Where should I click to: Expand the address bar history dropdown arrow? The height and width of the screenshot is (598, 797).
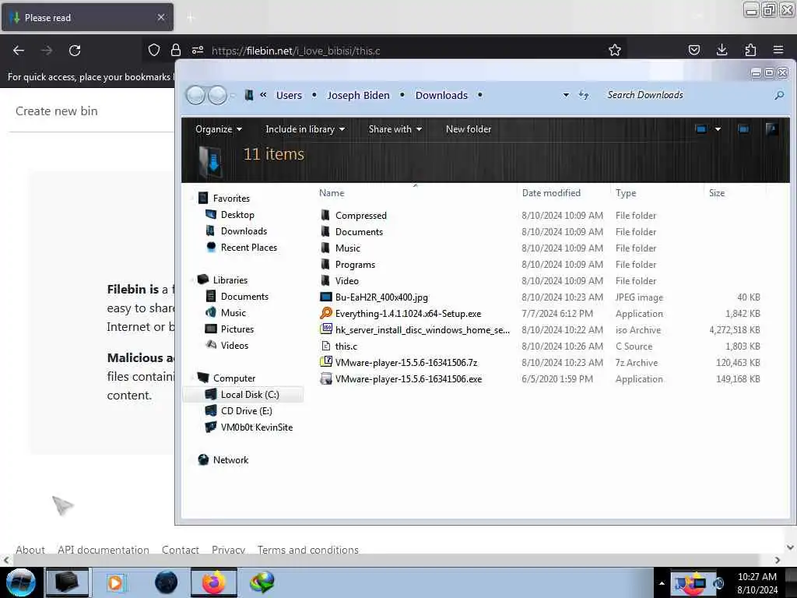(566, 95)
